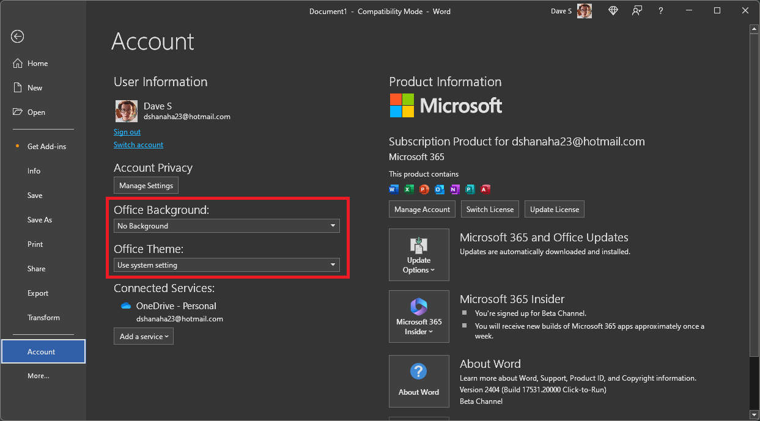This screenshot has width=760, height=421.
Task: Click the back arrow to leave Account view
Action: click(x=17, y=37)
